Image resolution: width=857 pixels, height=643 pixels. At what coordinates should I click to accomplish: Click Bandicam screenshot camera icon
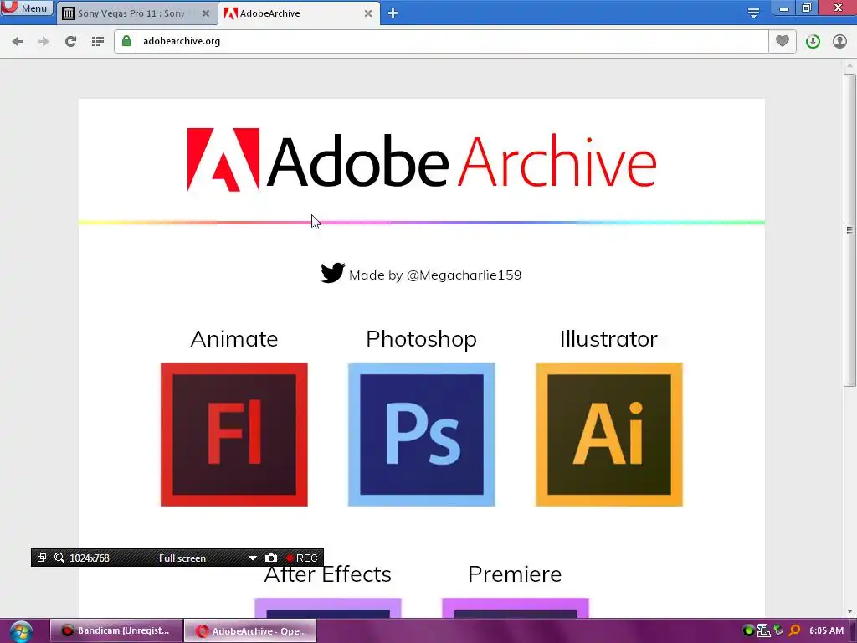coord(270,558)
